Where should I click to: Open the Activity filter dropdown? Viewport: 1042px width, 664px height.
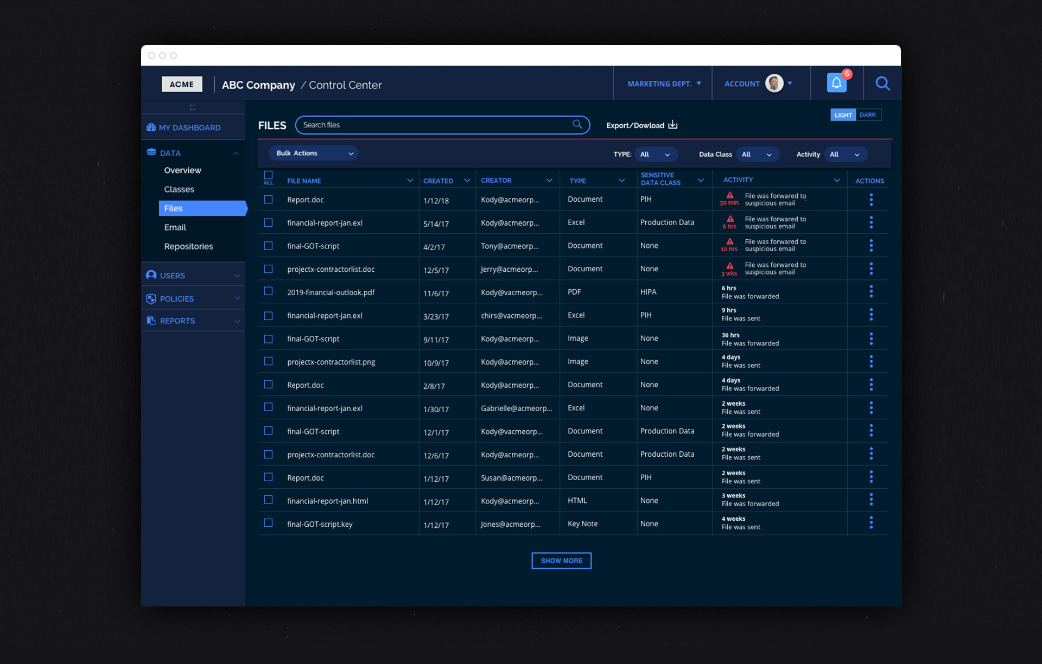click(846, 155)
